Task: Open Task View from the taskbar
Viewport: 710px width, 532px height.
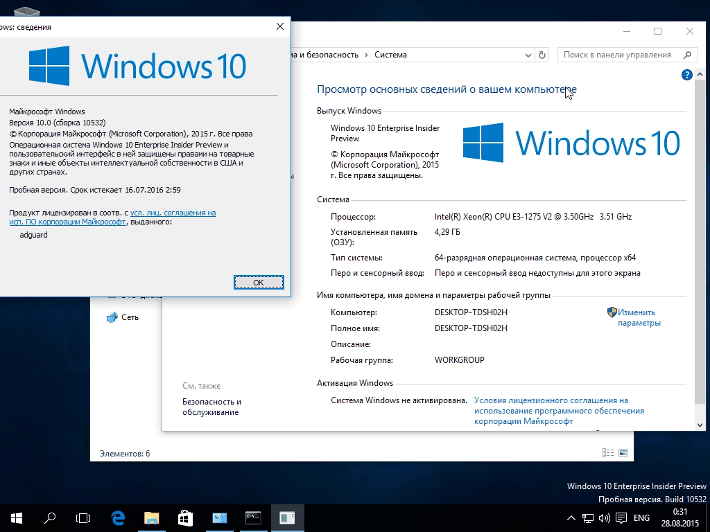Action: [83, 518]
